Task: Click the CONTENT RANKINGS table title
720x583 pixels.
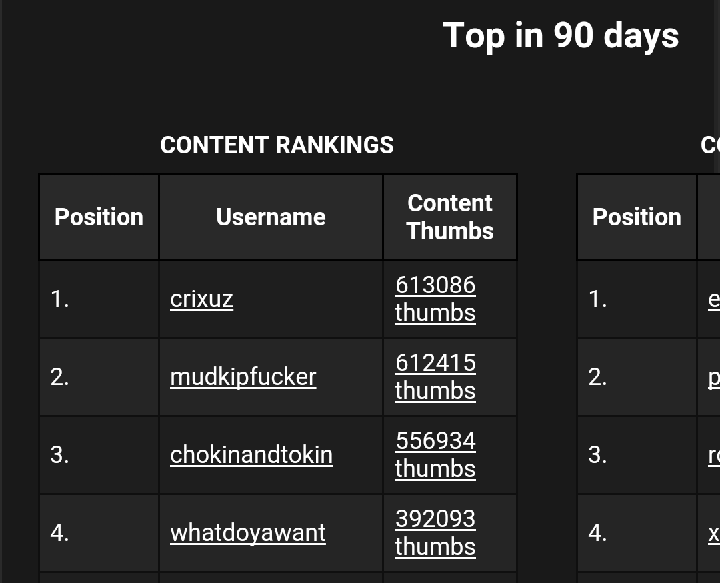Action: [277, 145]
